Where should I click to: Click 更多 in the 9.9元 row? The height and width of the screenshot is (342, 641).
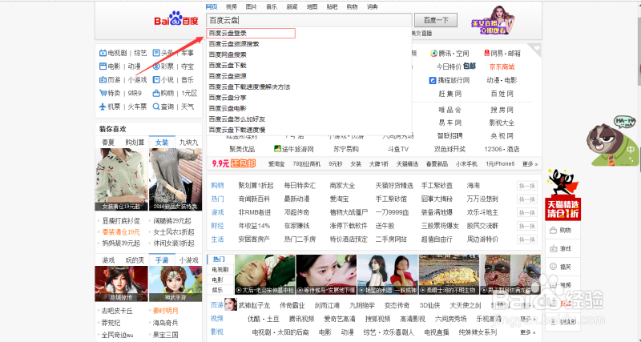click(x=530, y=164)
